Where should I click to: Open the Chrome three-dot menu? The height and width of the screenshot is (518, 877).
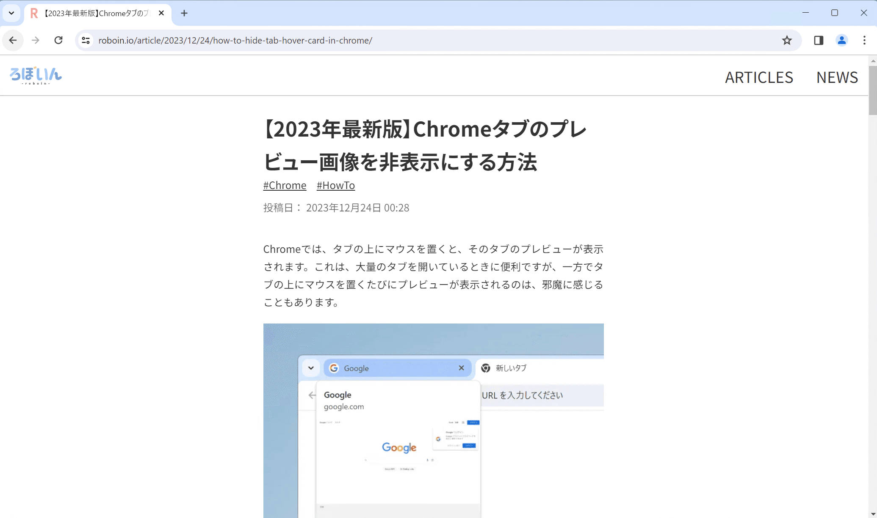click(865, 40)
